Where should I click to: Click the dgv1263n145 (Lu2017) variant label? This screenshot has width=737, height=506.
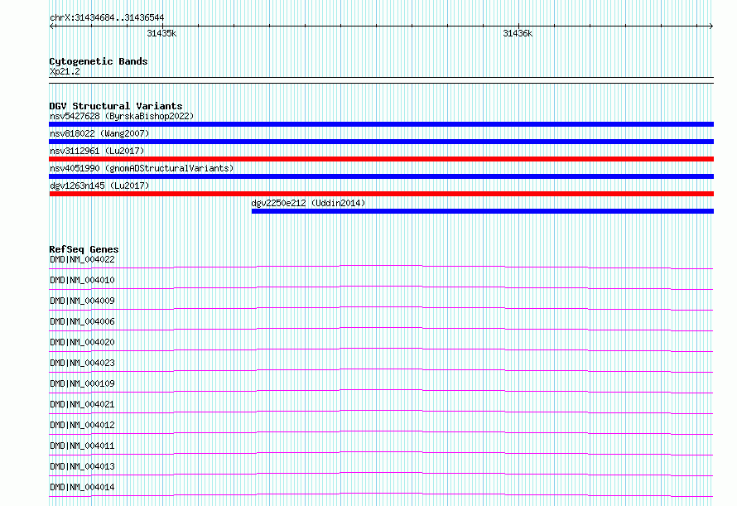point(99,186)
